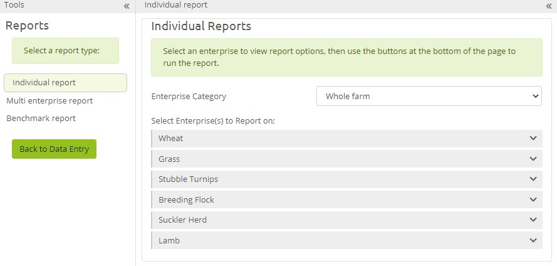Click the Reports heading in sidebar
Viewport: 557px width, 266px height.
pyautogui.click(x=27, y=26)
